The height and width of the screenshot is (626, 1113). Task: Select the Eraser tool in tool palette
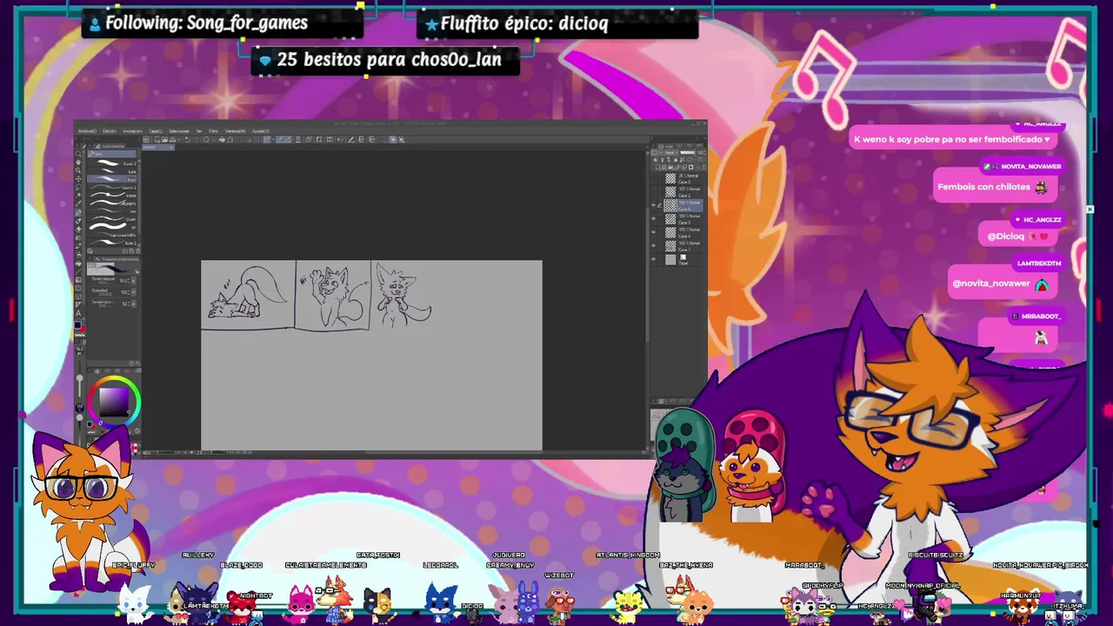pos(78,230)
